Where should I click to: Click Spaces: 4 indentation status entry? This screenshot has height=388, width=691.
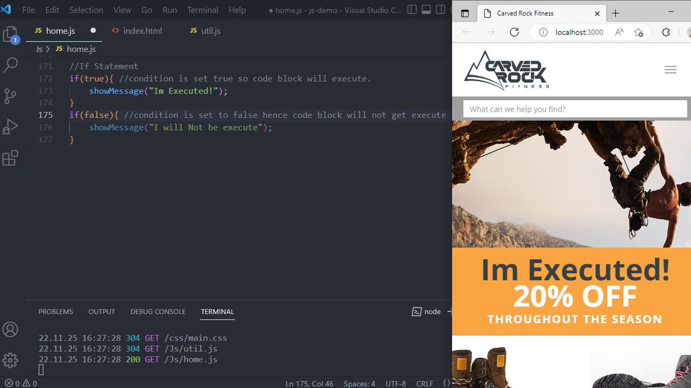[359, 383]
